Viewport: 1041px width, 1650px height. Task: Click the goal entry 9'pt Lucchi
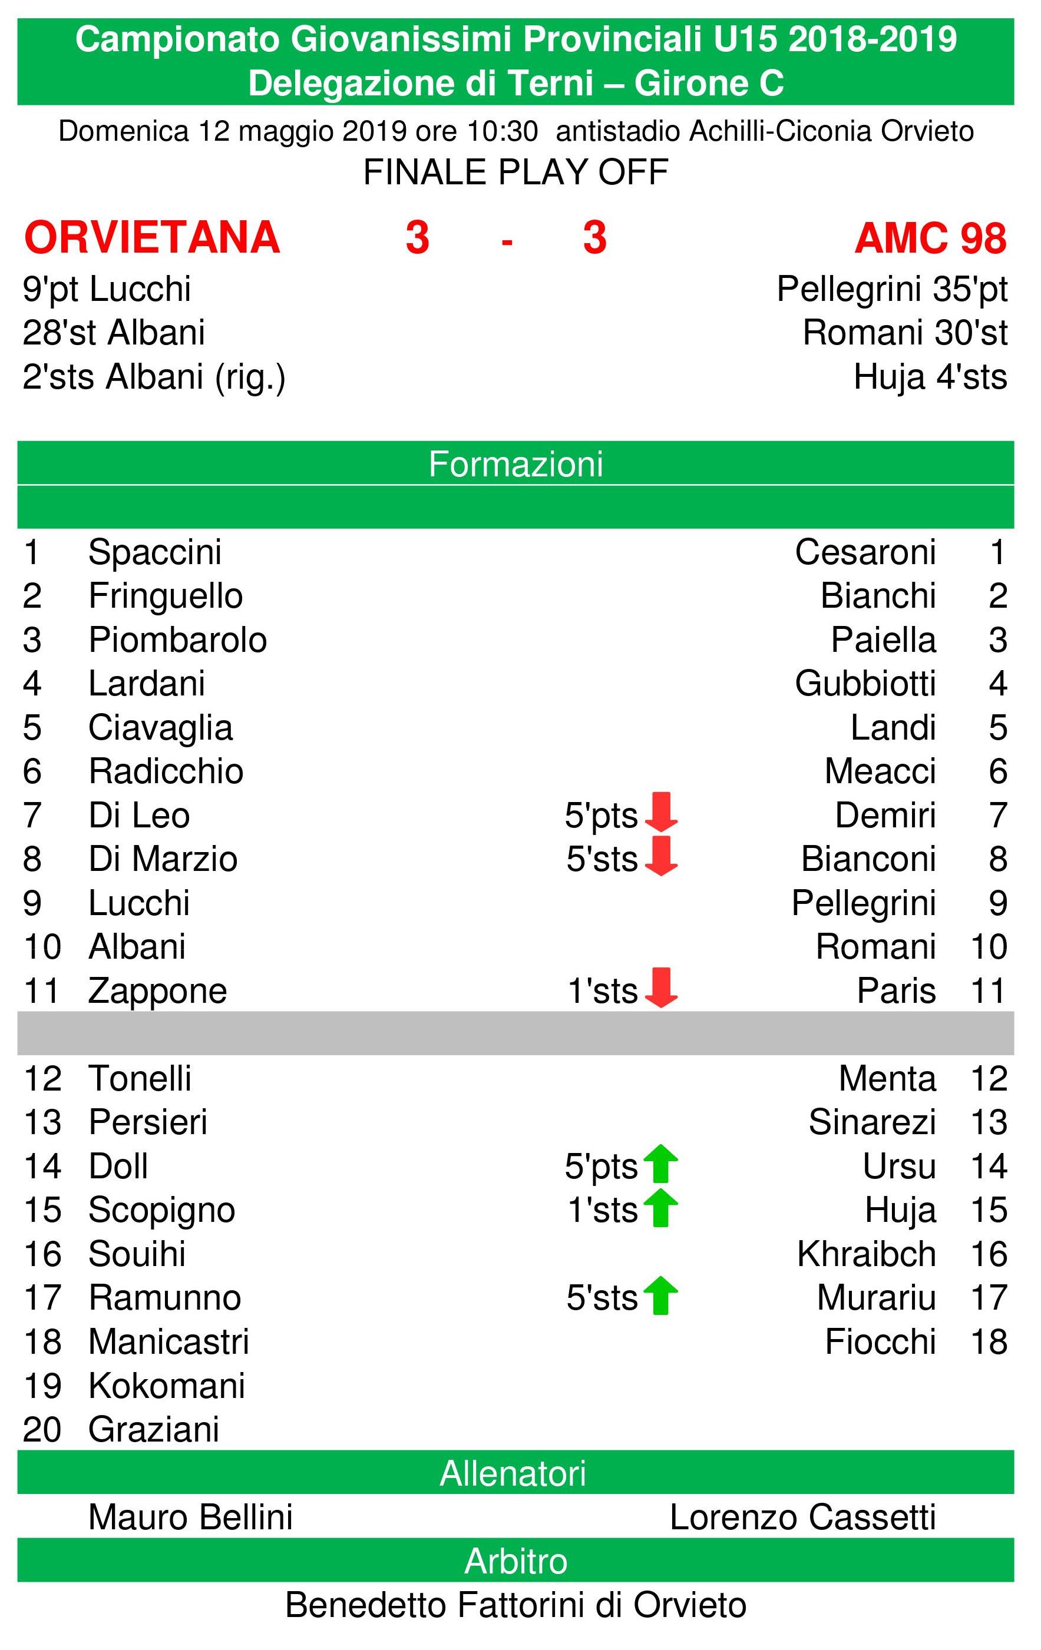pos(106,289)
